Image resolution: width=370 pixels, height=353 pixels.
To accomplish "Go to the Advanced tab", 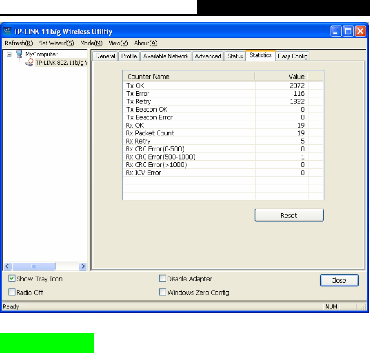I will pyautogui.click(x=208, y=56).
